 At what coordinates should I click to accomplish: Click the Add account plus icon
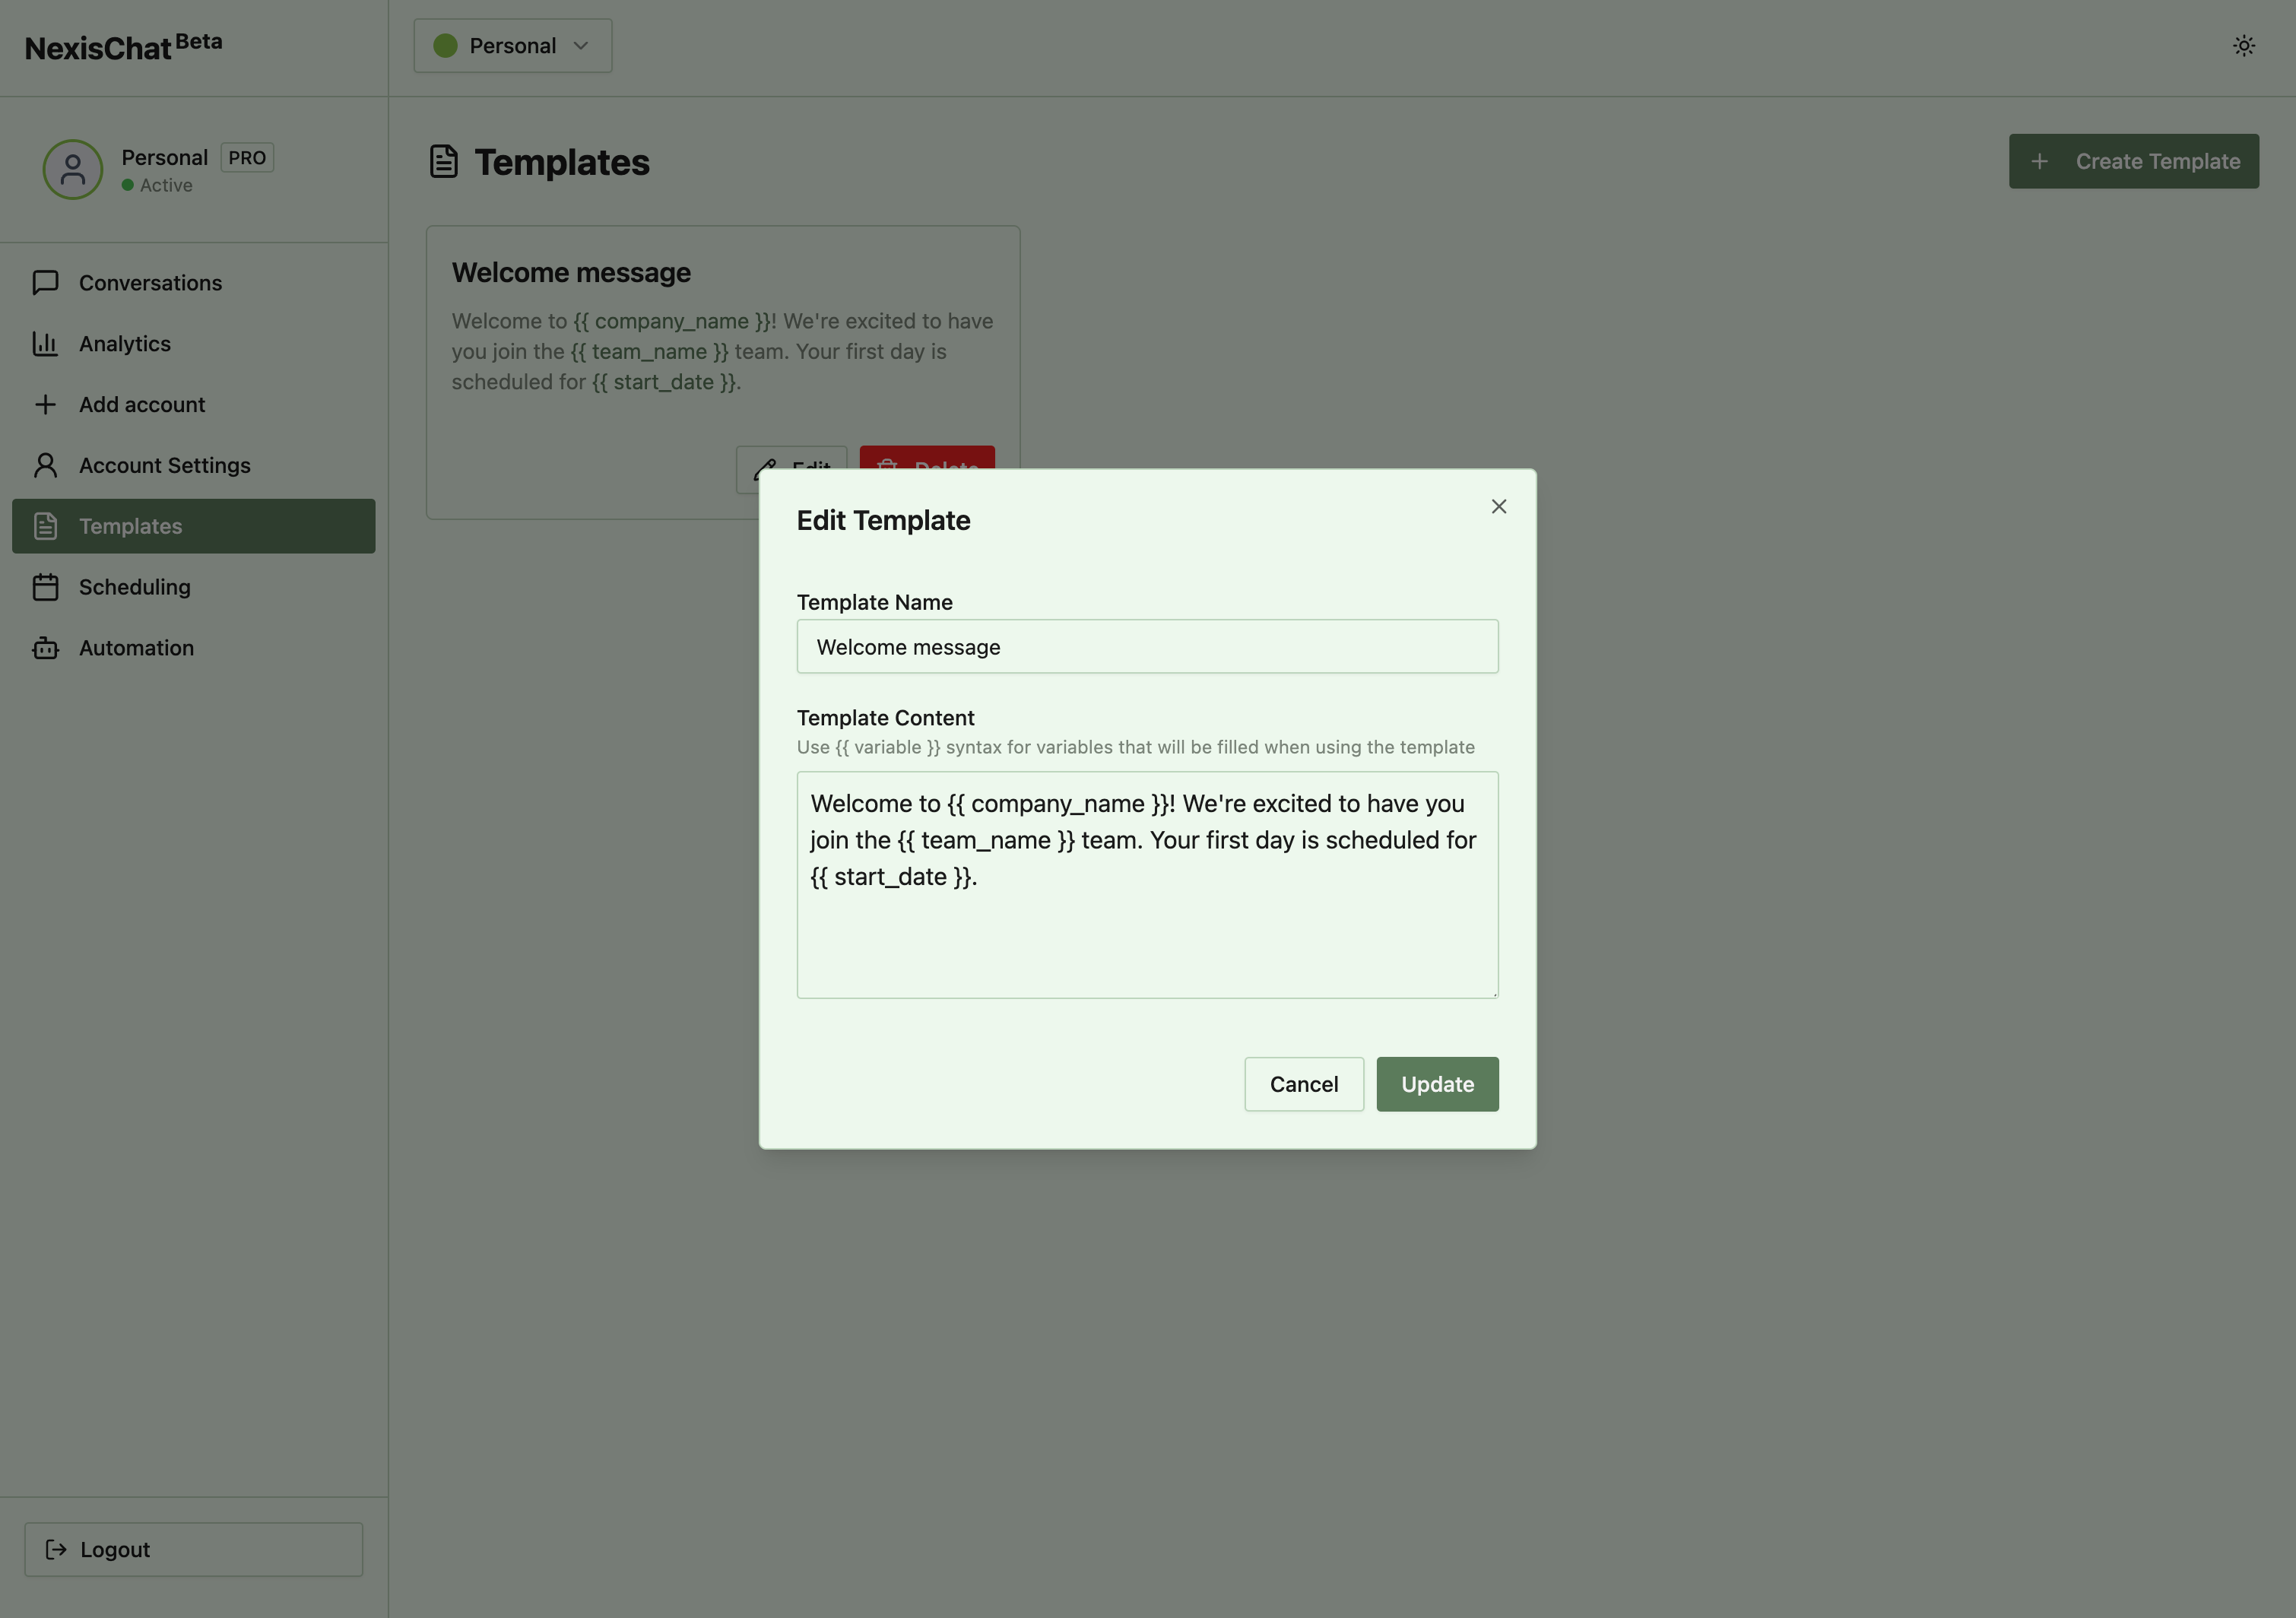(45, 405)
